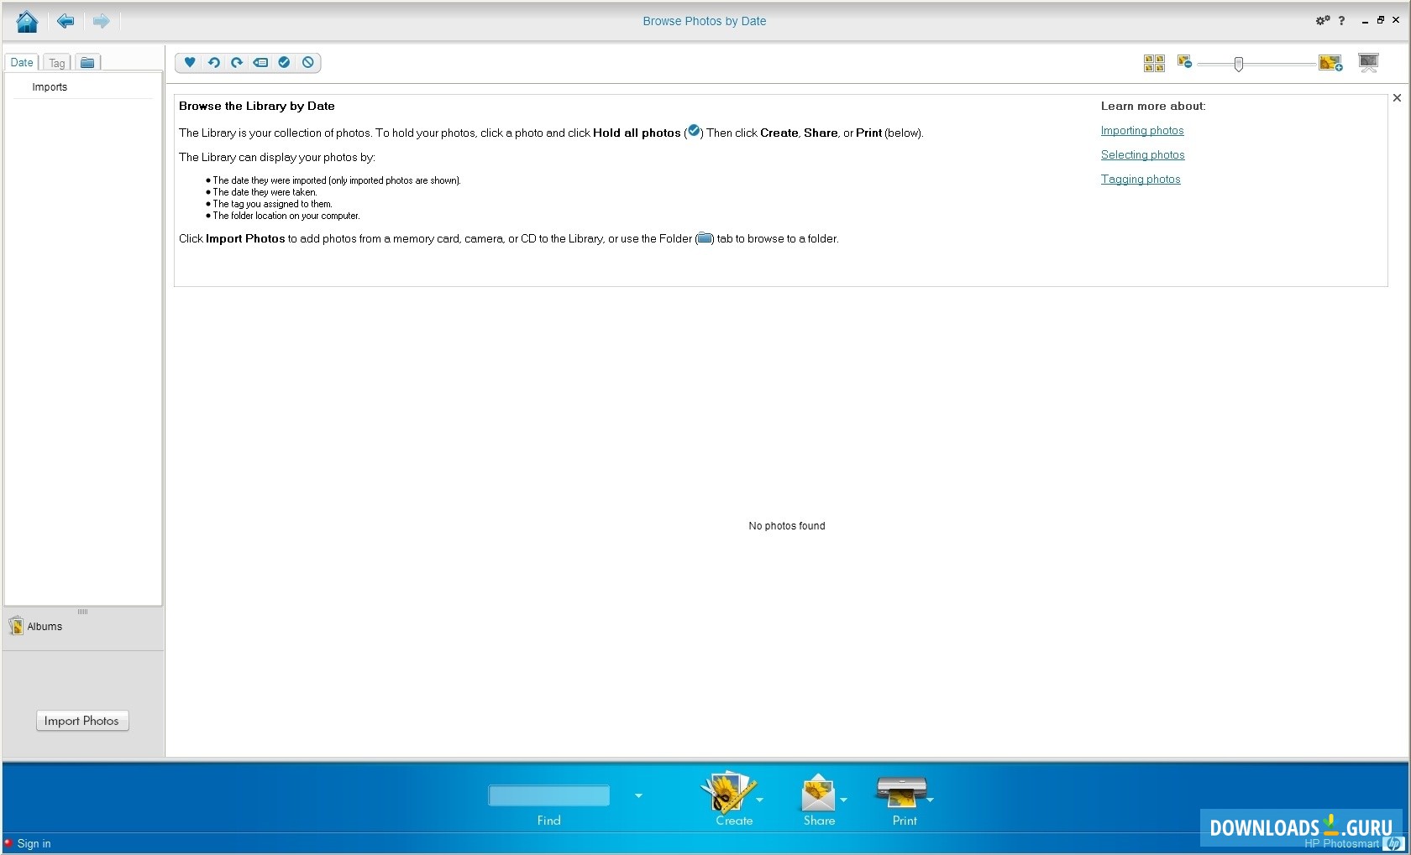
Task: Switch to the Date tab
Action: click(21, 61)
